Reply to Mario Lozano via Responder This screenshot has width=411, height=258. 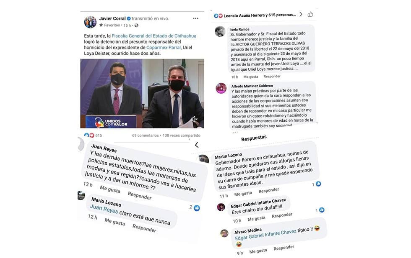point(144,228)
